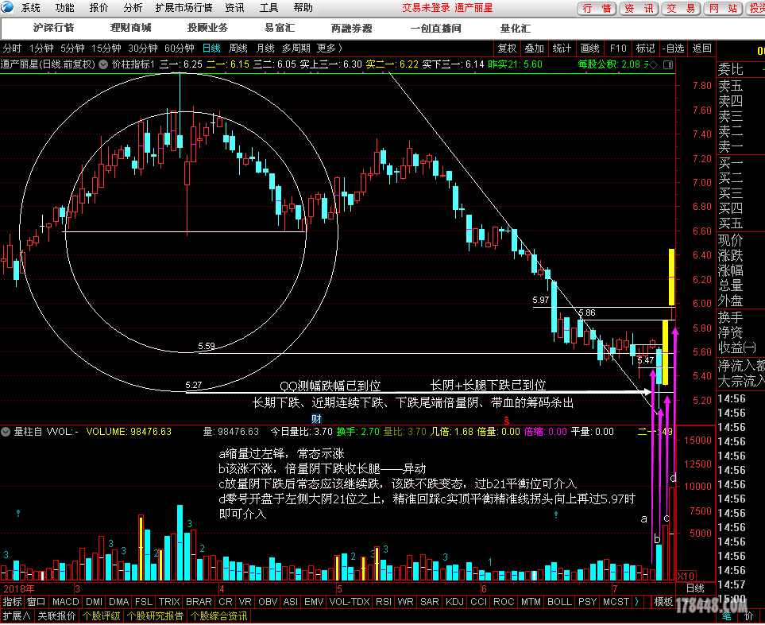Select the 日线 daily period
The height and width of the screenshot is (625, 765).
point(211,49)
